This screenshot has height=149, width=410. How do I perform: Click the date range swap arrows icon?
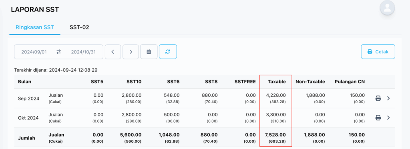[x=59, y=52]
